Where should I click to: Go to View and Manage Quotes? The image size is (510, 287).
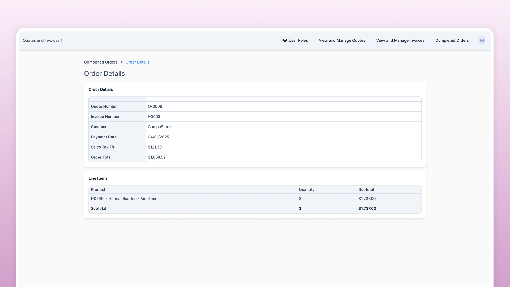(342, 40)
